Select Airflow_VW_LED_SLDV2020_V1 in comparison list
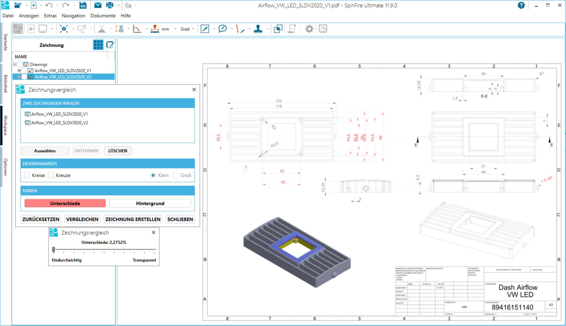 click(x=57, y=114)
